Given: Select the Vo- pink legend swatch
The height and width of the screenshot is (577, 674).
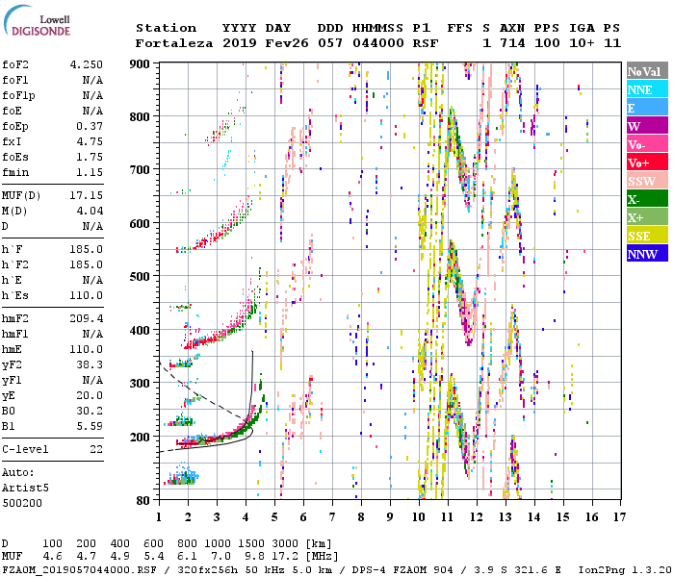Looking at the screenshot, I should tap(647, 144).
